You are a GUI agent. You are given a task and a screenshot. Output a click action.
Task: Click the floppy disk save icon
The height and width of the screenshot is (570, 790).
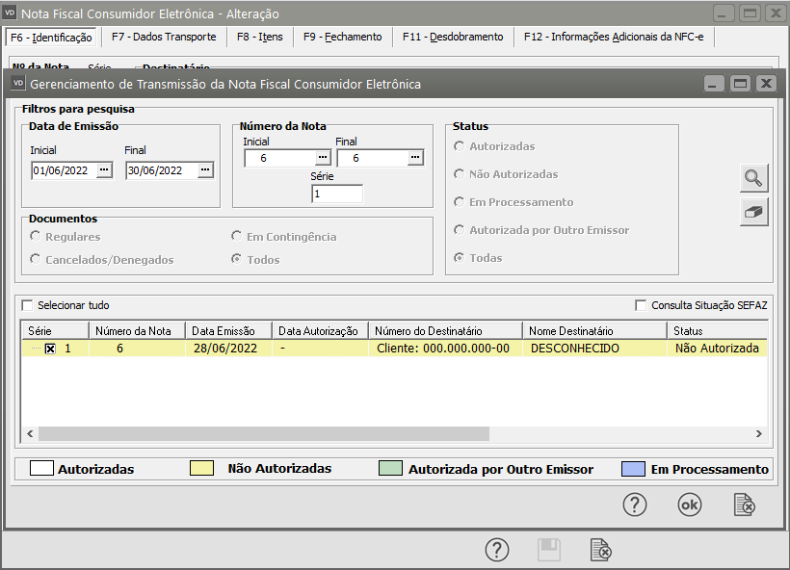tap(548, 550)
